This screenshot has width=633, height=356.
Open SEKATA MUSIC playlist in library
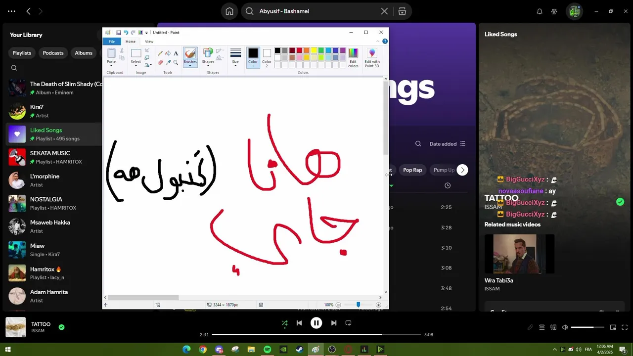(53, 157)
